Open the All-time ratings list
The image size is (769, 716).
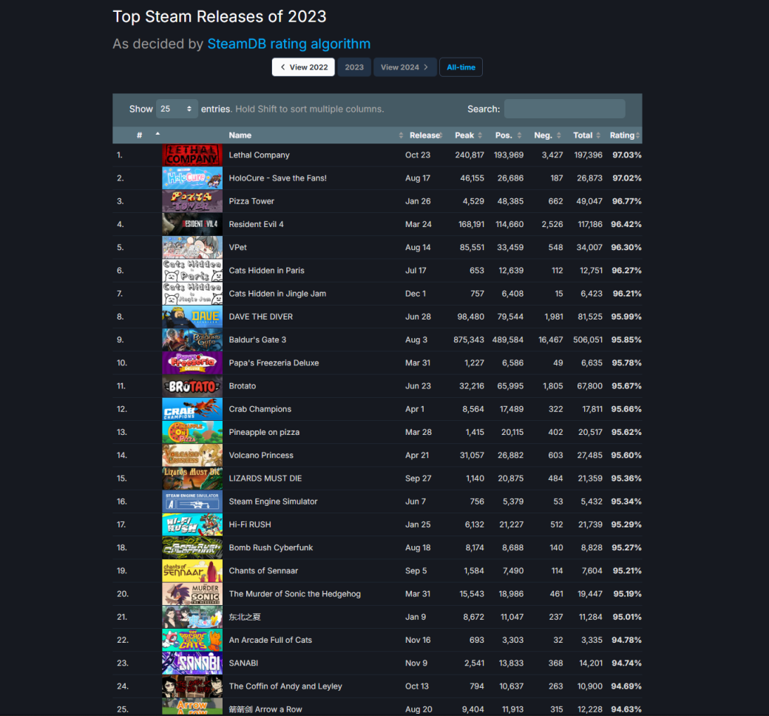(461, 67)
